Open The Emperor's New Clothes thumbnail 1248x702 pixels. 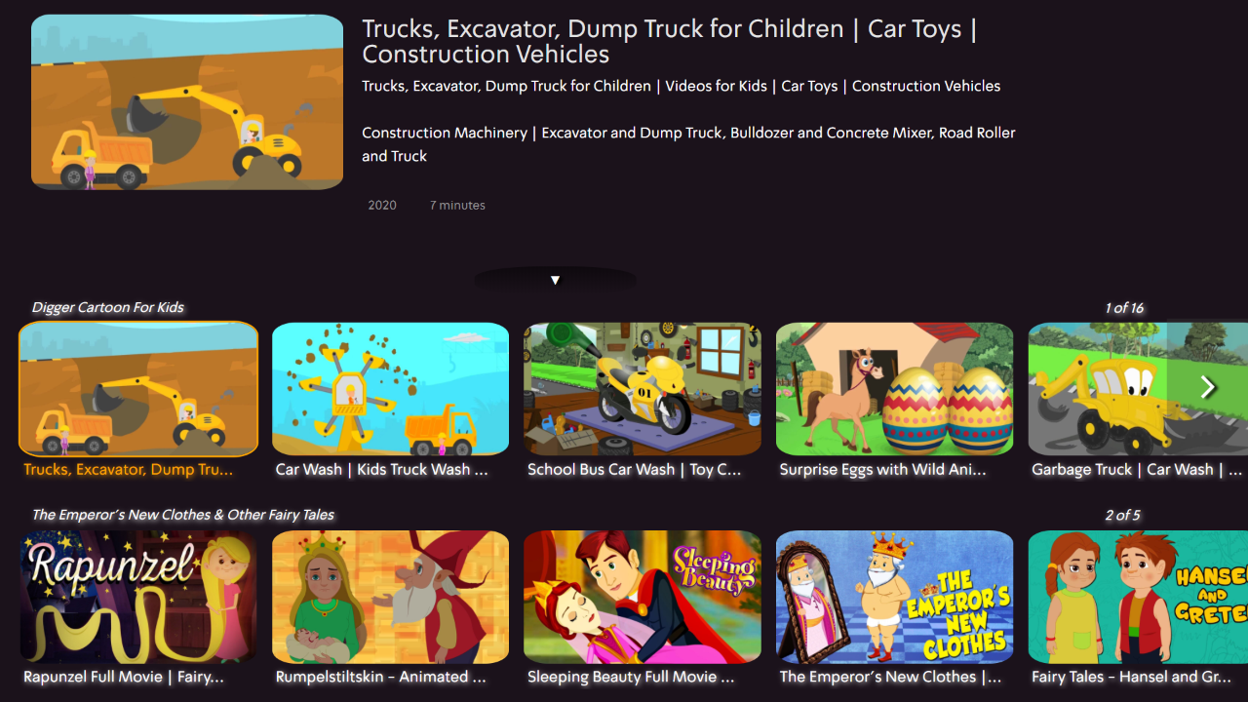pos(894,597)
